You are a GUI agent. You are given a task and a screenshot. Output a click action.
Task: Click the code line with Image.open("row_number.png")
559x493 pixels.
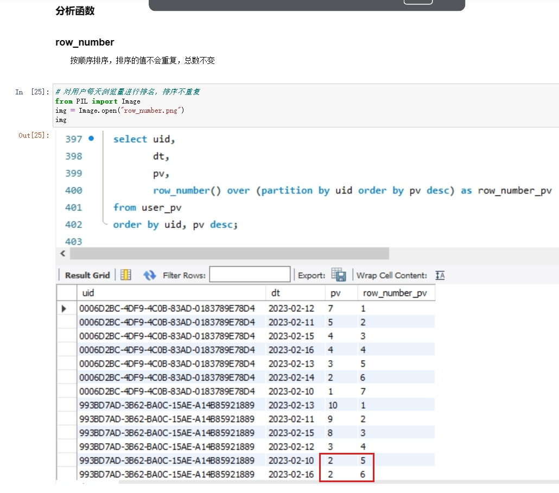click(x=120, y=111)
